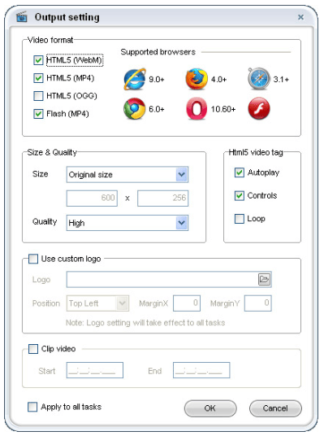This screenshot has height=436, width=324.
Task: Click the Chrome browser icon
Action: (x=134, y=108)
